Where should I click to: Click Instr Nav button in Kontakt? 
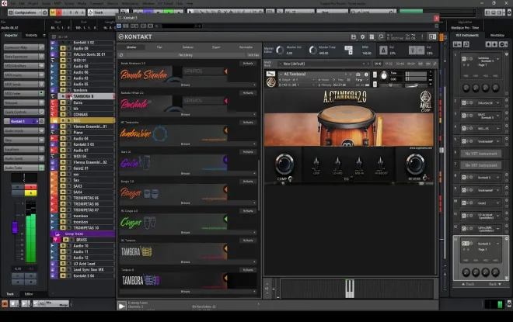coord(253,55)
